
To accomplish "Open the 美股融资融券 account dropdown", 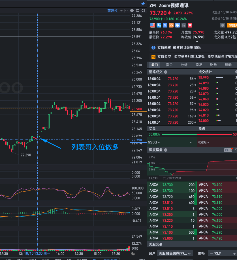I will coord(175,253).
